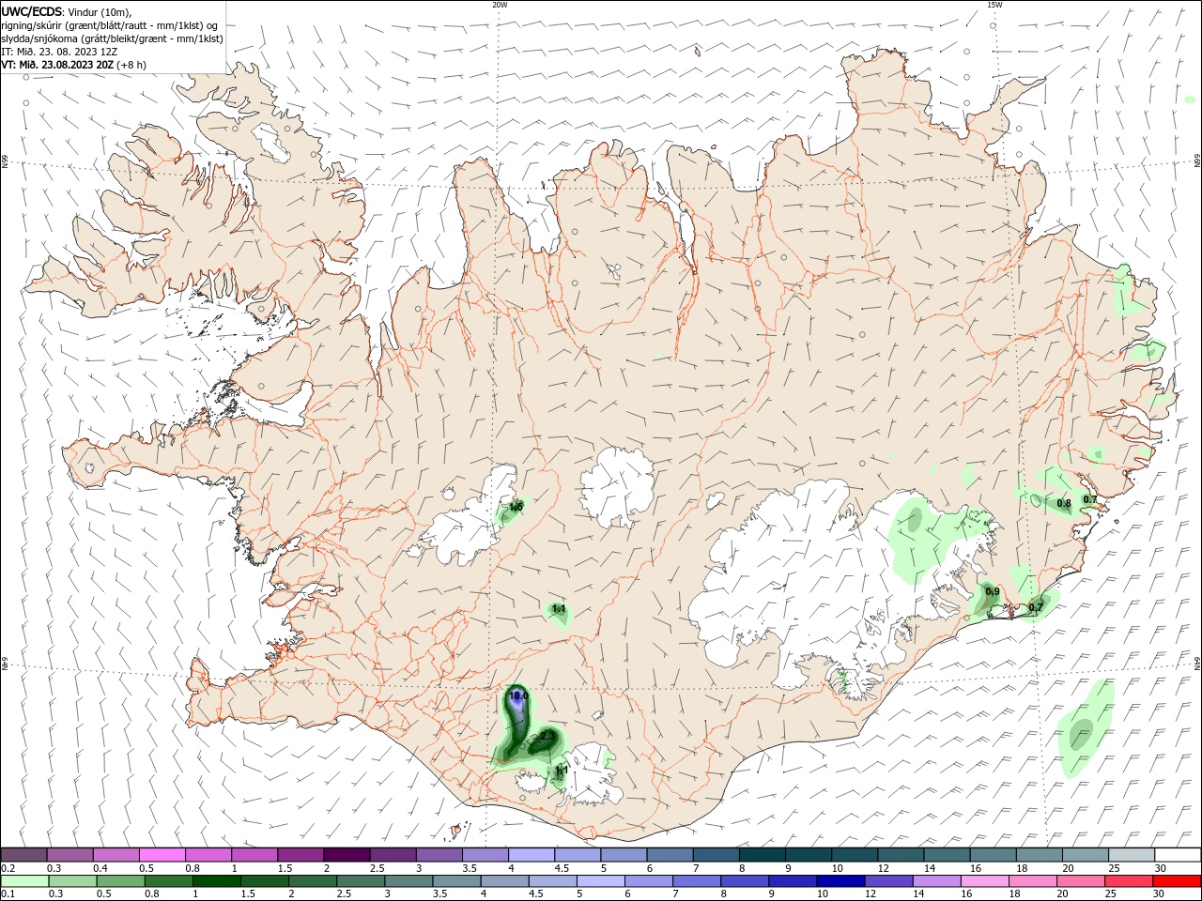This screenshot has height=901, width=1202.
Task: Click the upper legend row label 1.5
Action: pos(285,868)
